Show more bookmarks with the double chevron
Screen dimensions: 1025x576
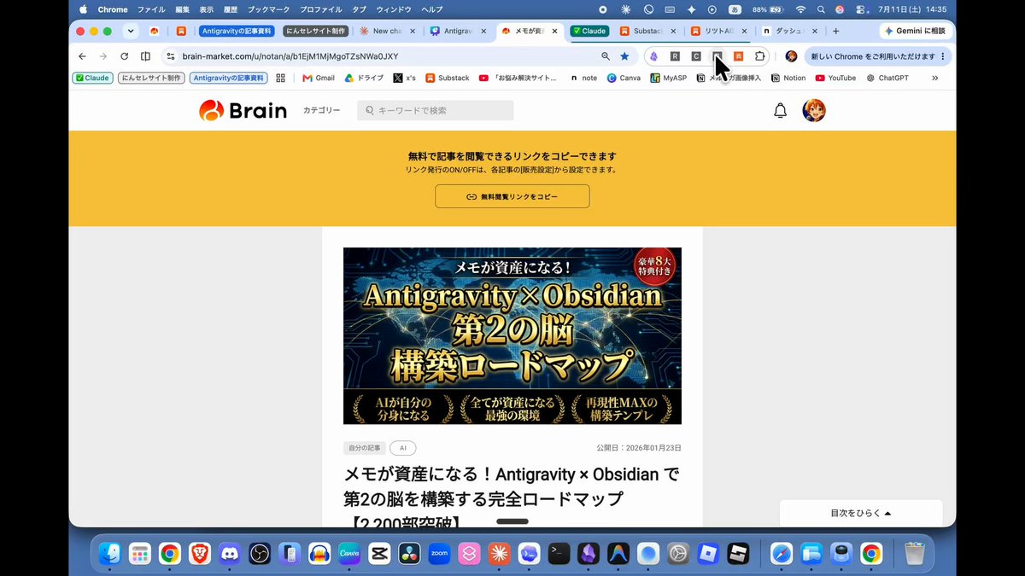(x=934, y=78)
